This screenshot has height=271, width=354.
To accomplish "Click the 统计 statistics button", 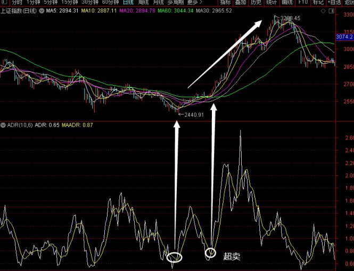I will (271, 2).
